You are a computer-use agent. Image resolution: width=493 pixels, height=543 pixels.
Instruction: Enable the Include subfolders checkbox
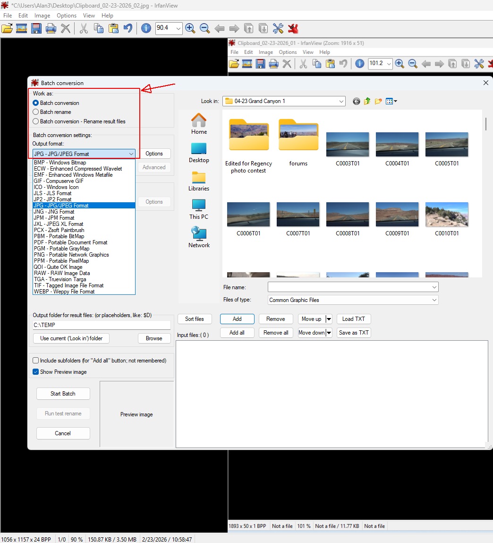pyautogui.click(x=36, y=361)
